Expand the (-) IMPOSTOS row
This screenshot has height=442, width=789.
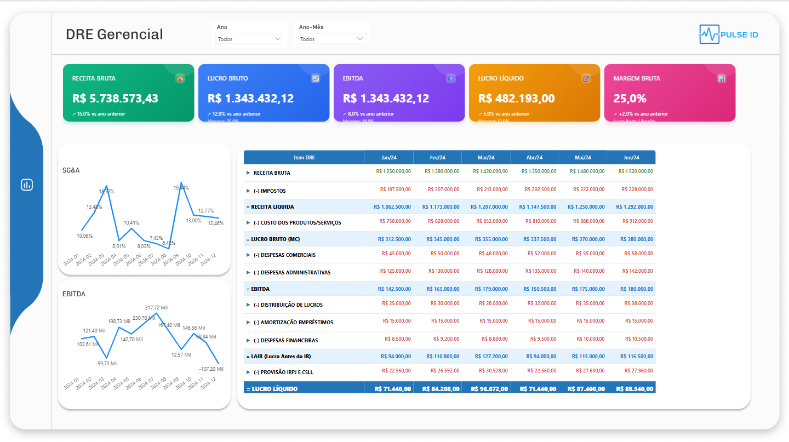pyautogui.click(x=249, y=191)
